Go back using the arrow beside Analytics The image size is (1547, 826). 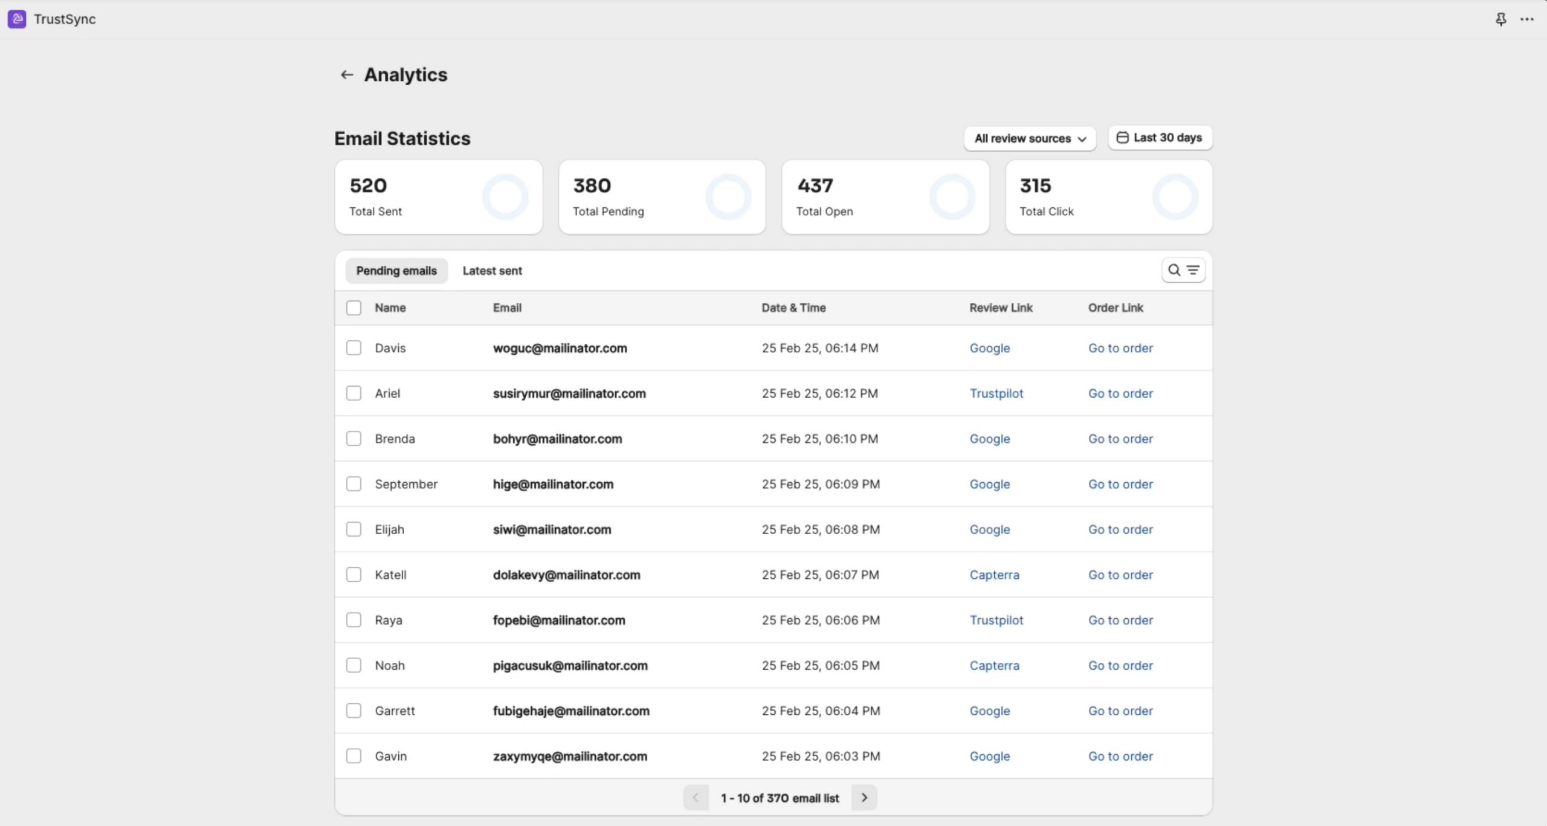click(x=346, y=74)
